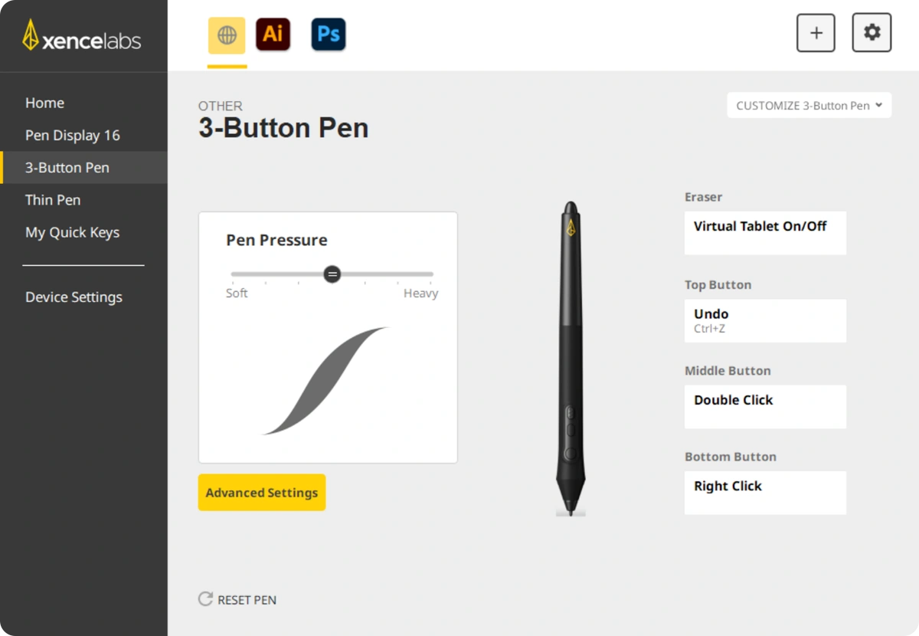Click the pen illustration image
Image resolution: width=919 pixels, height=636 pixels.
(x=571, y=358)
